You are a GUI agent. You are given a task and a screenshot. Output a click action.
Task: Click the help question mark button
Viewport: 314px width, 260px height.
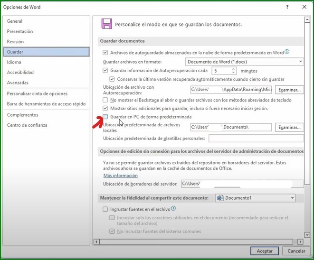pyautogui.click(x=287, y=7)
